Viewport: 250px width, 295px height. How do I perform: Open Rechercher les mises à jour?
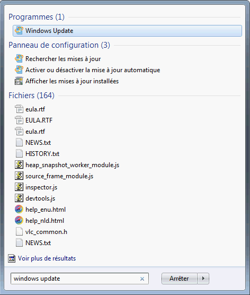[x=63, y=59]
